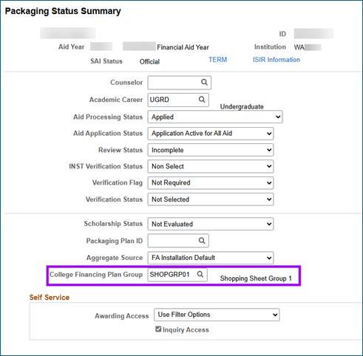Viewport: 363px width, 356px height.
Task: Click the Academic Career UGRD field
Action: pos(178,100)
